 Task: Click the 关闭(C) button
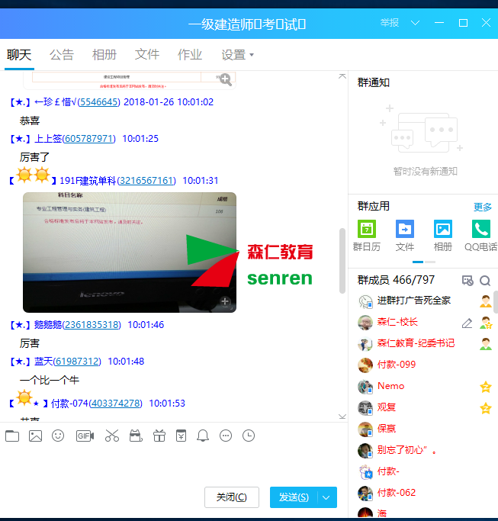[232, 497]
